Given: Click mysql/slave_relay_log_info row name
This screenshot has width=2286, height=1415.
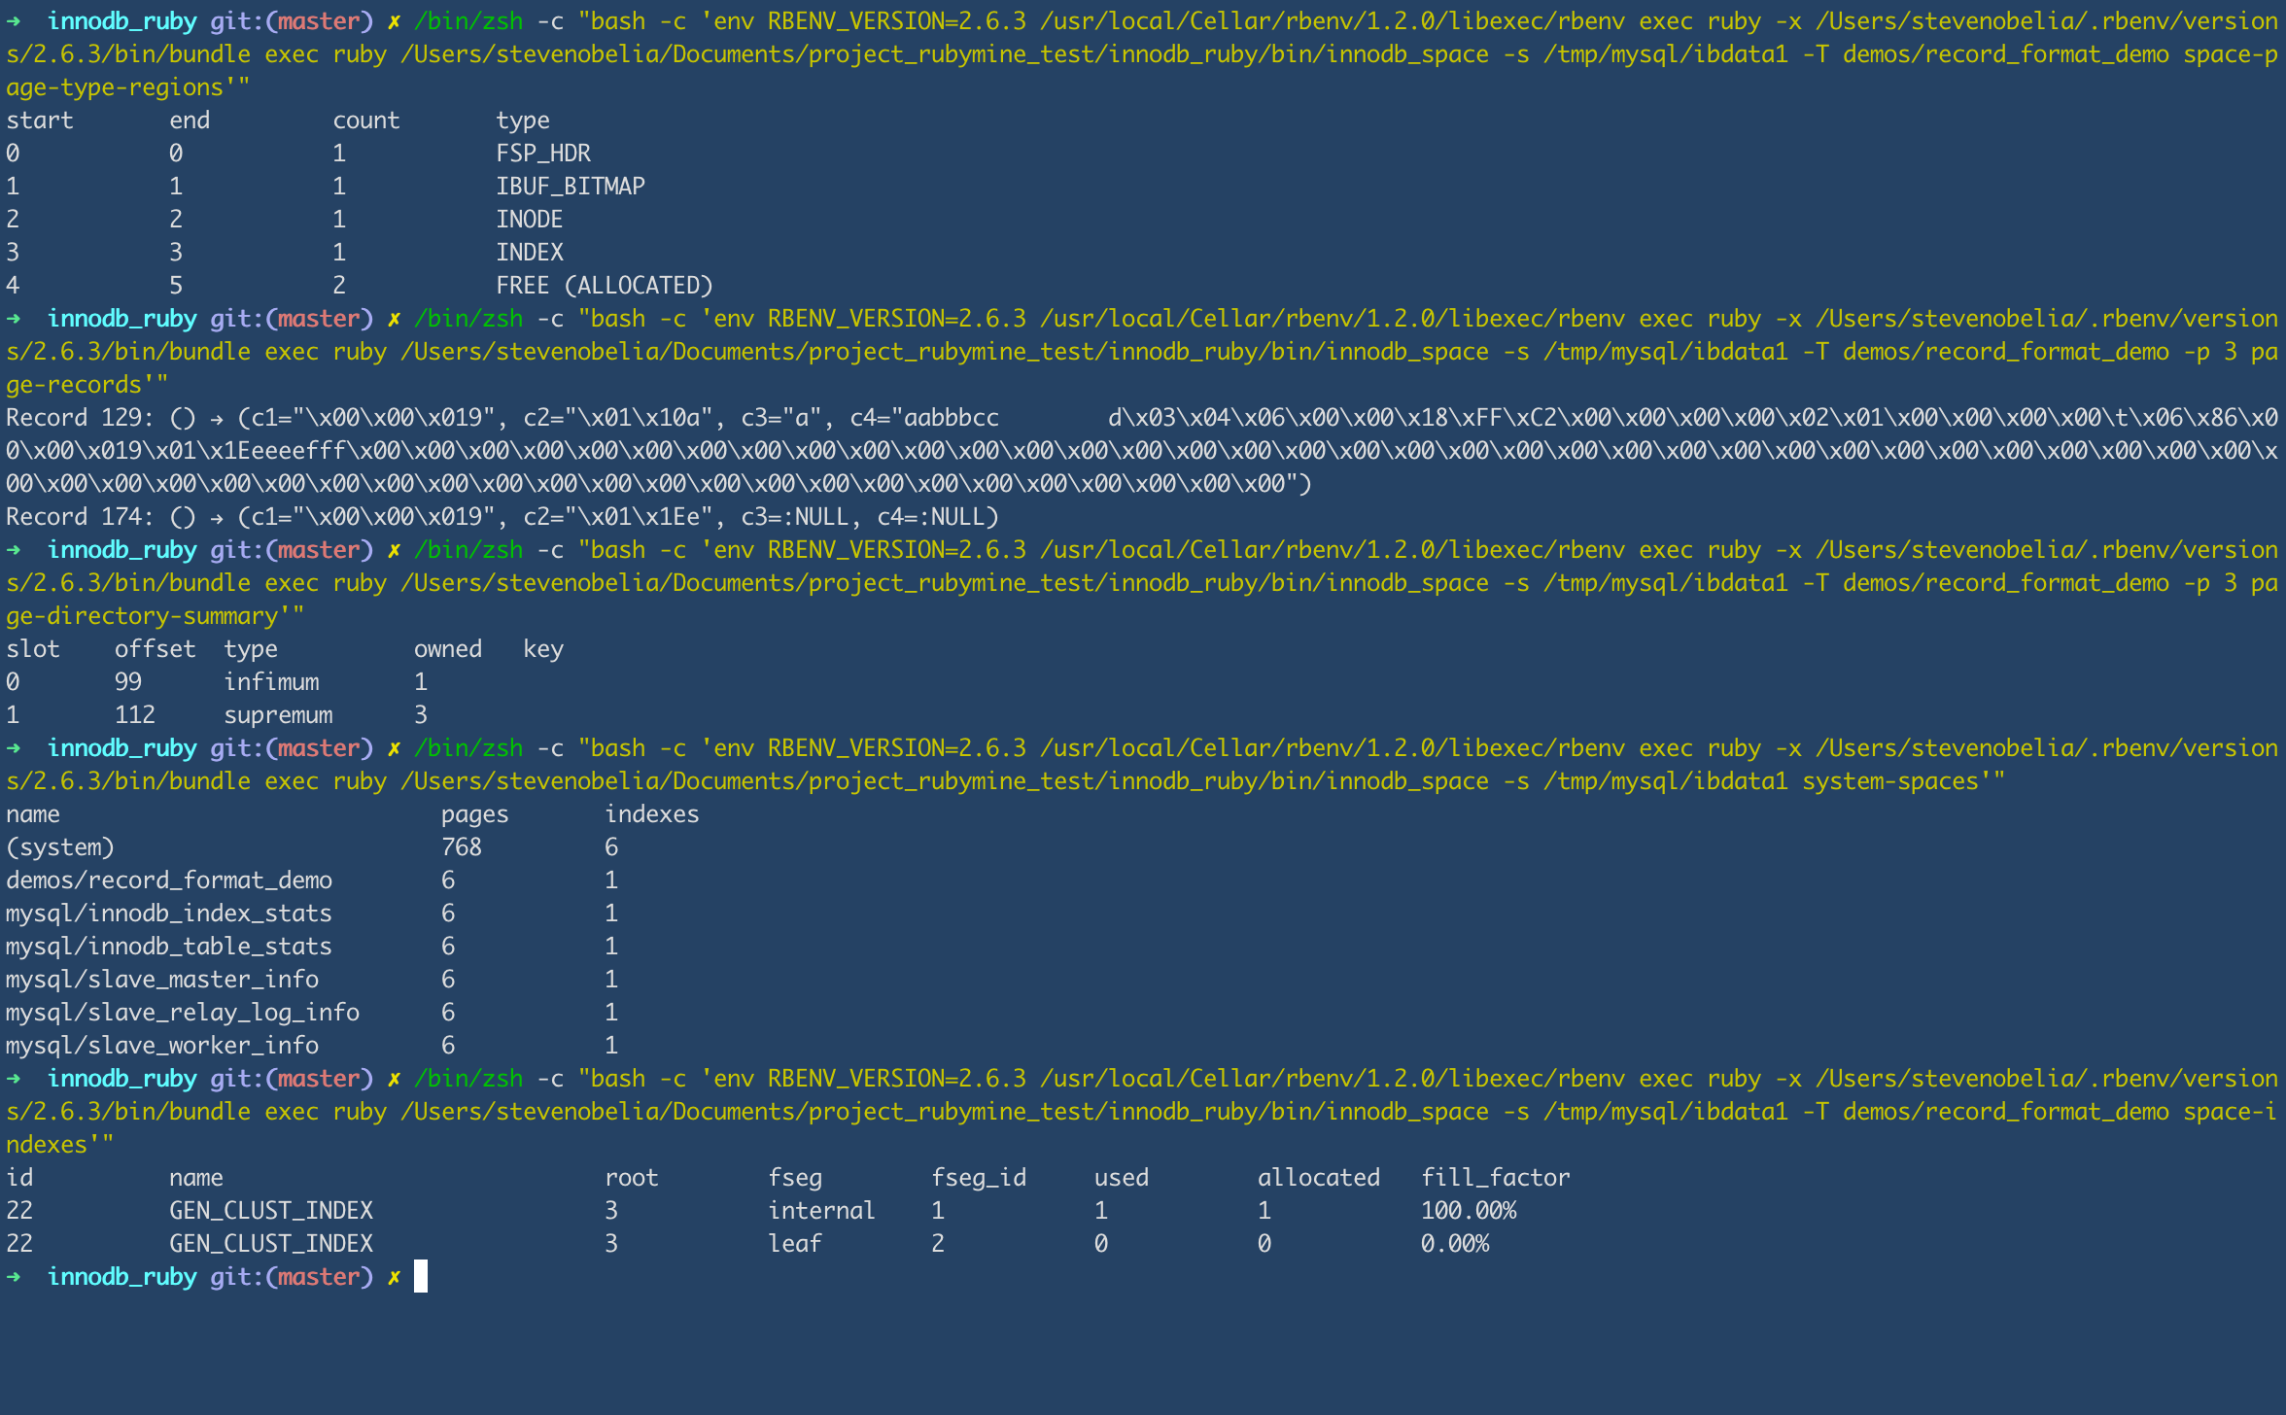Looking at the screenshot, I should (182, 1013).
